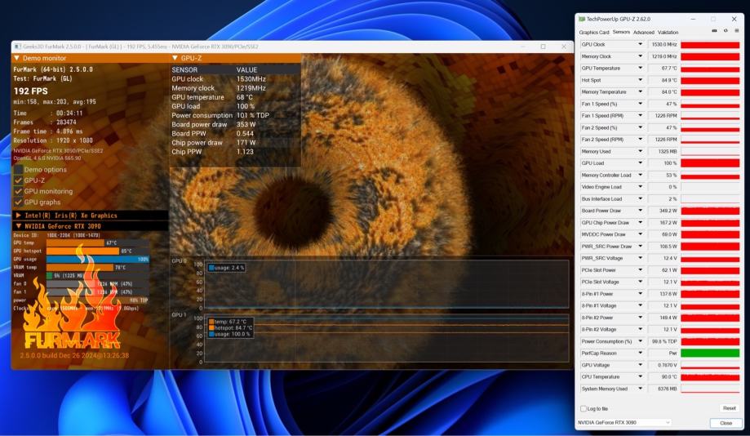
Task: Uncheck the GPU monitoring checkbox
Action: [19, 191]
